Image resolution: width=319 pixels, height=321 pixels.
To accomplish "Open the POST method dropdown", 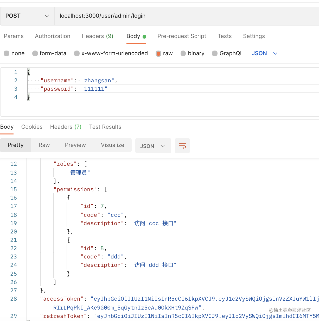I will (x=27, y=16).
